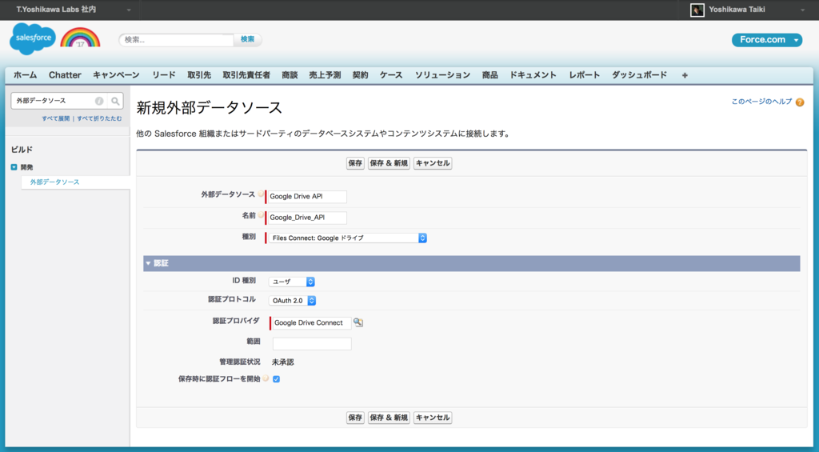Open このページのヘルプ link

pyautogui.click(x=761, y=102)
